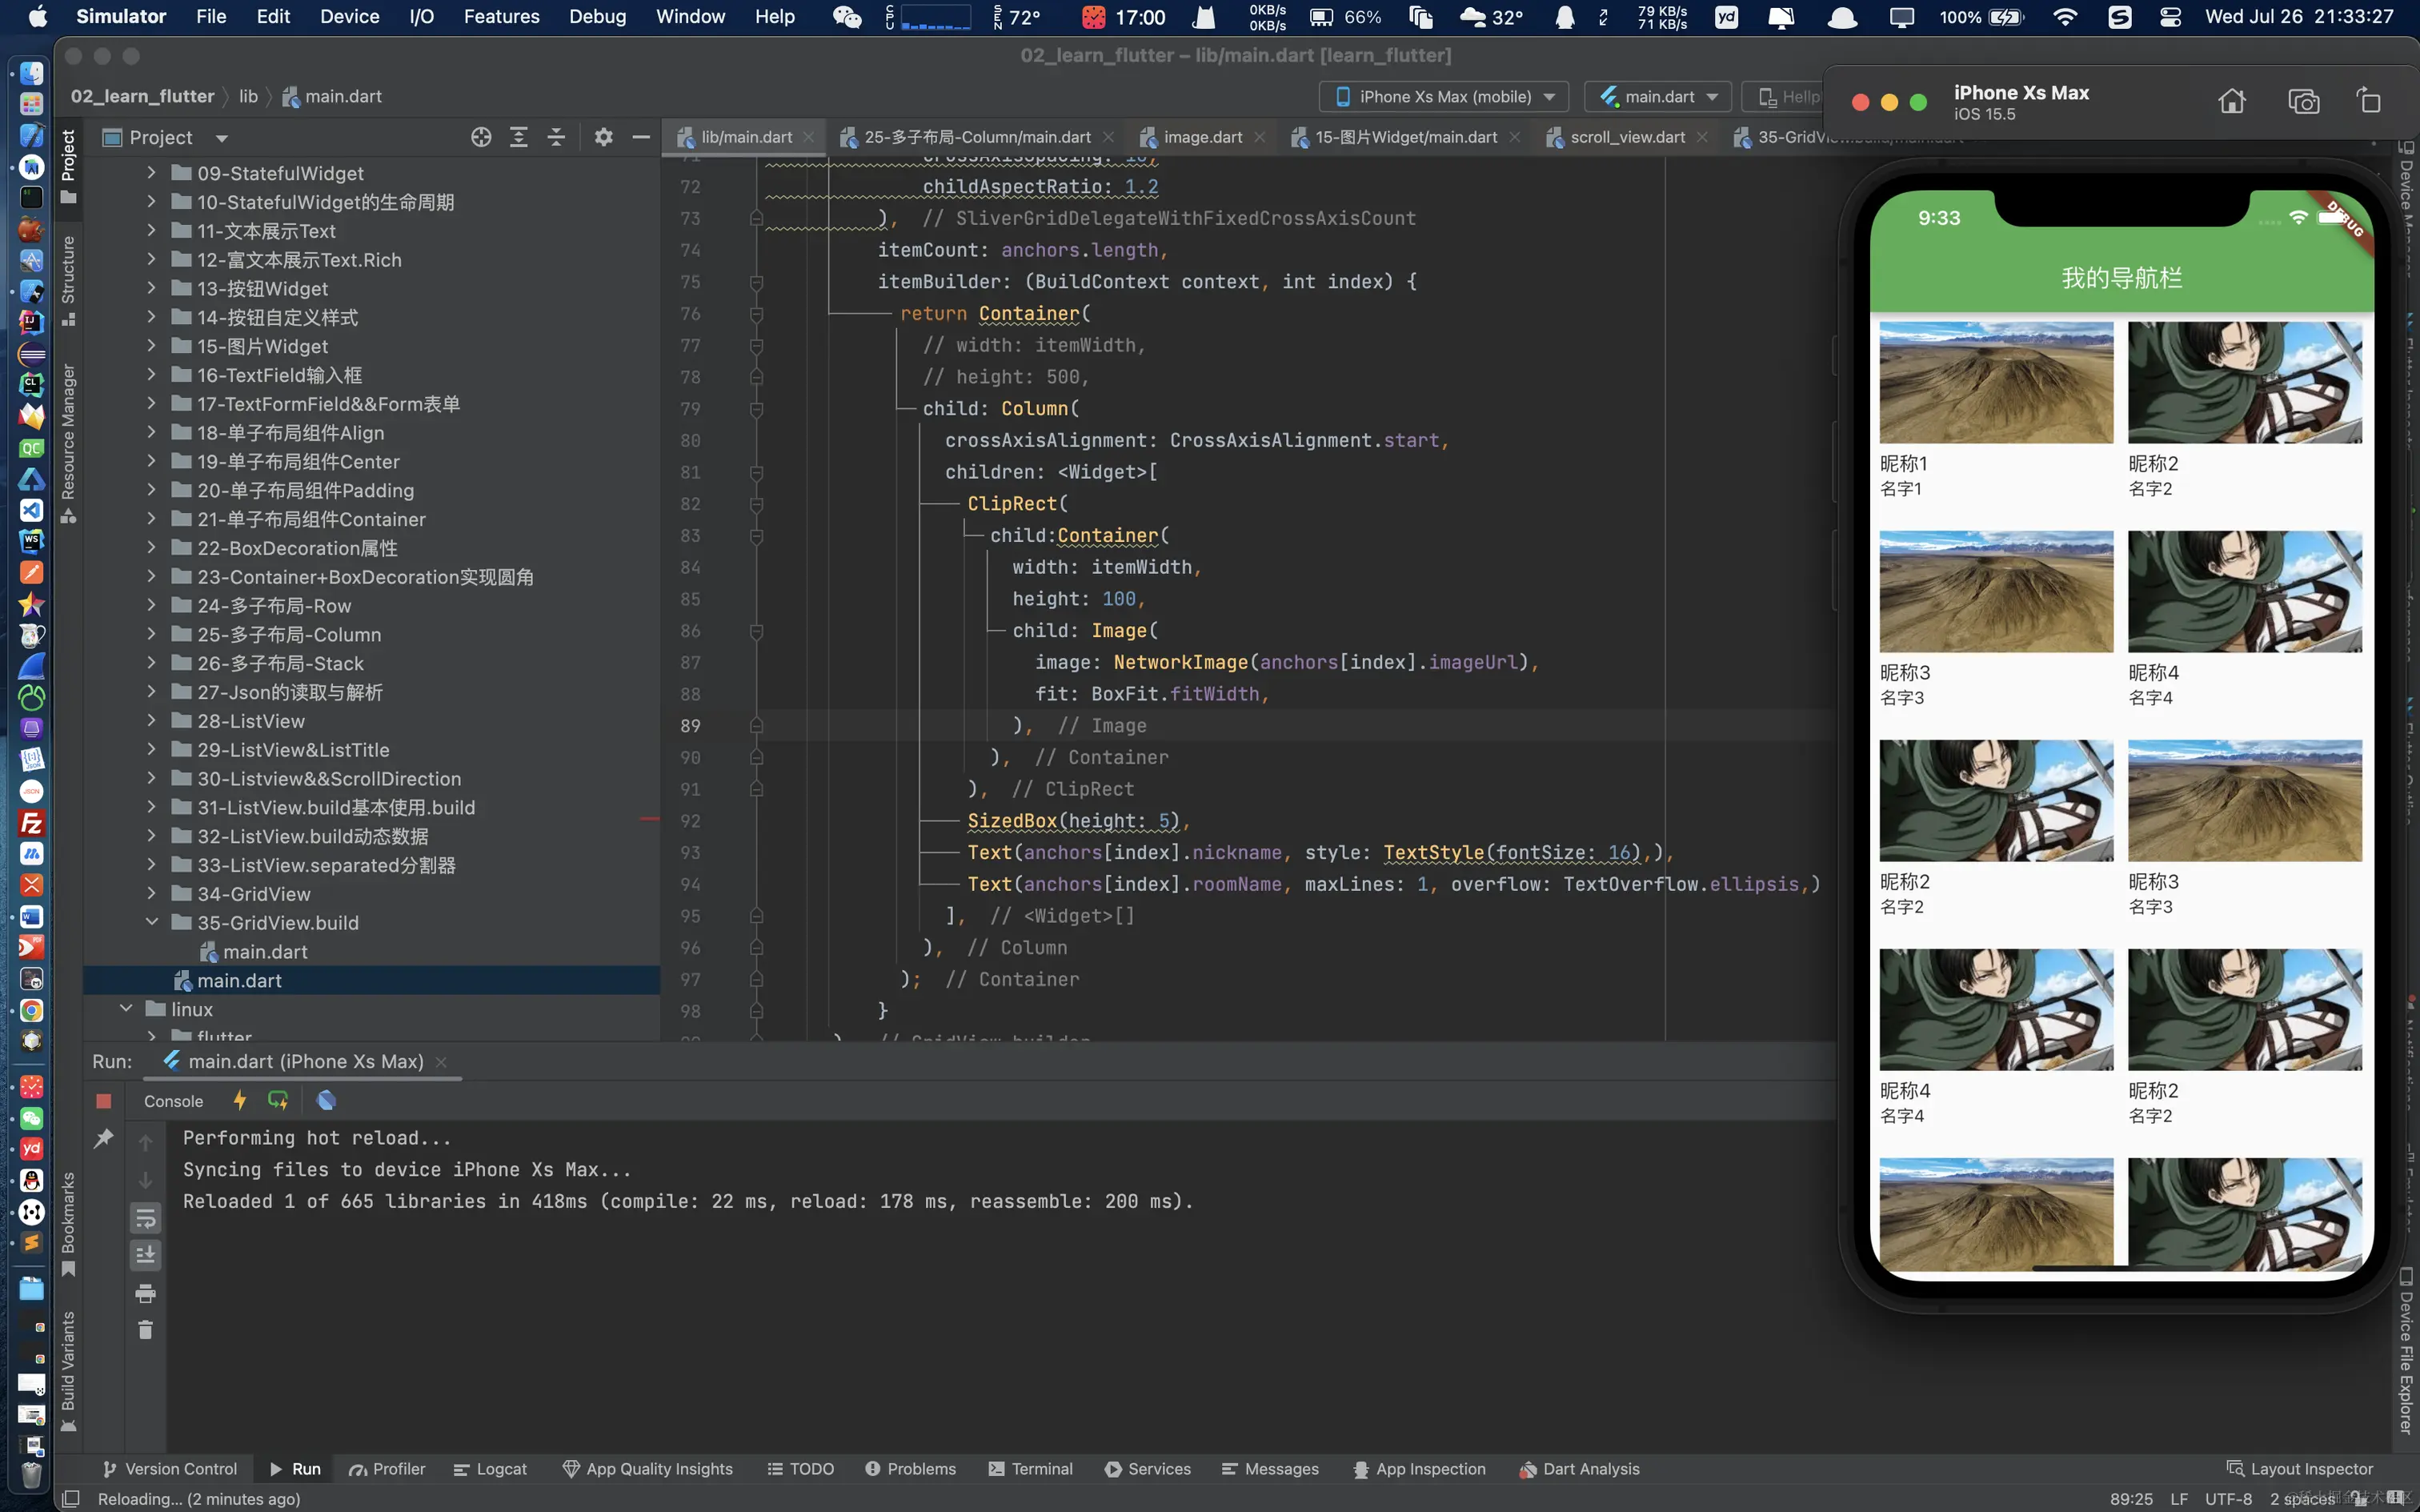Screen dimensions: 2420x1512
Task: Select the Console tab in Run panel
Action: pos(173,1101)
